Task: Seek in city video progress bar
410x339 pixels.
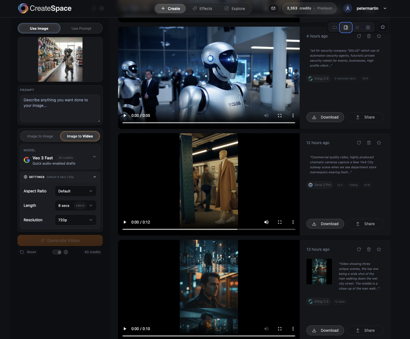Action: (209, 336)
